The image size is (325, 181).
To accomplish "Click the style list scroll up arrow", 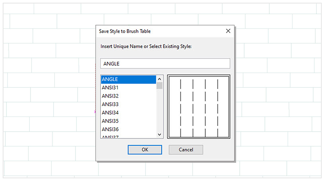I will click(159, 79).
